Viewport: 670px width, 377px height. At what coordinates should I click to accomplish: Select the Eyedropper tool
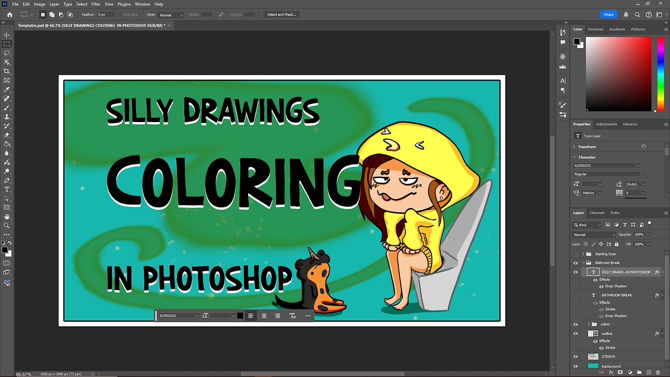(x=7, y=90)
